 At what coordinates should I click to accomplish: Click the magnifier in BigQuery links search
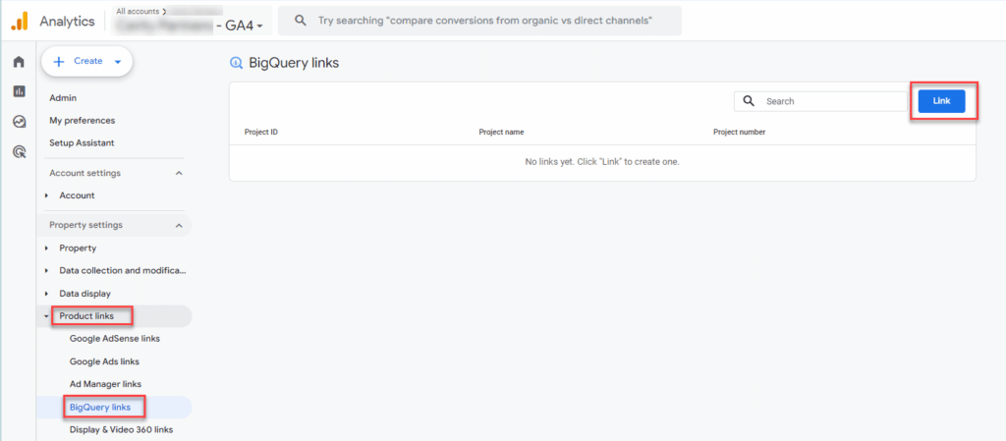tap(748, 101)
